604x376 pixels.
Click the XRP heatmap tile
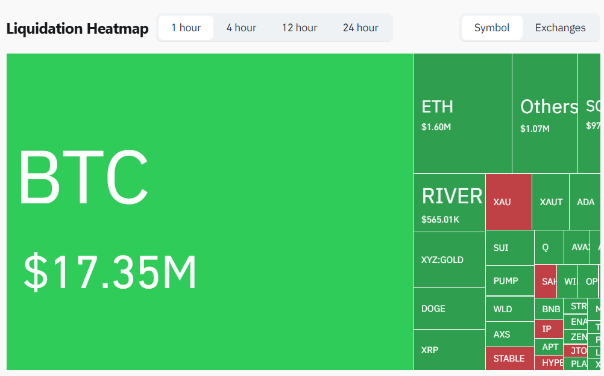click(449, 350)
